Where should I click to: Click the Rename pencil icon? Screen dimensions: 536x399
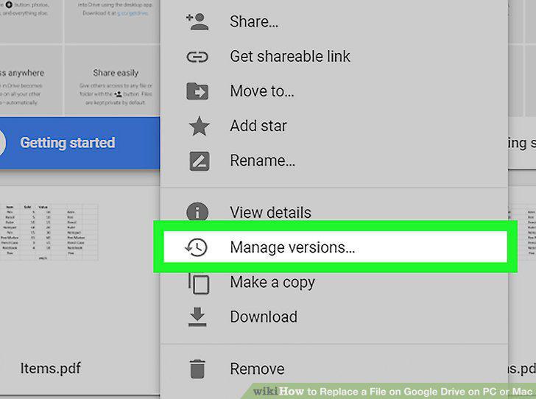200,161
